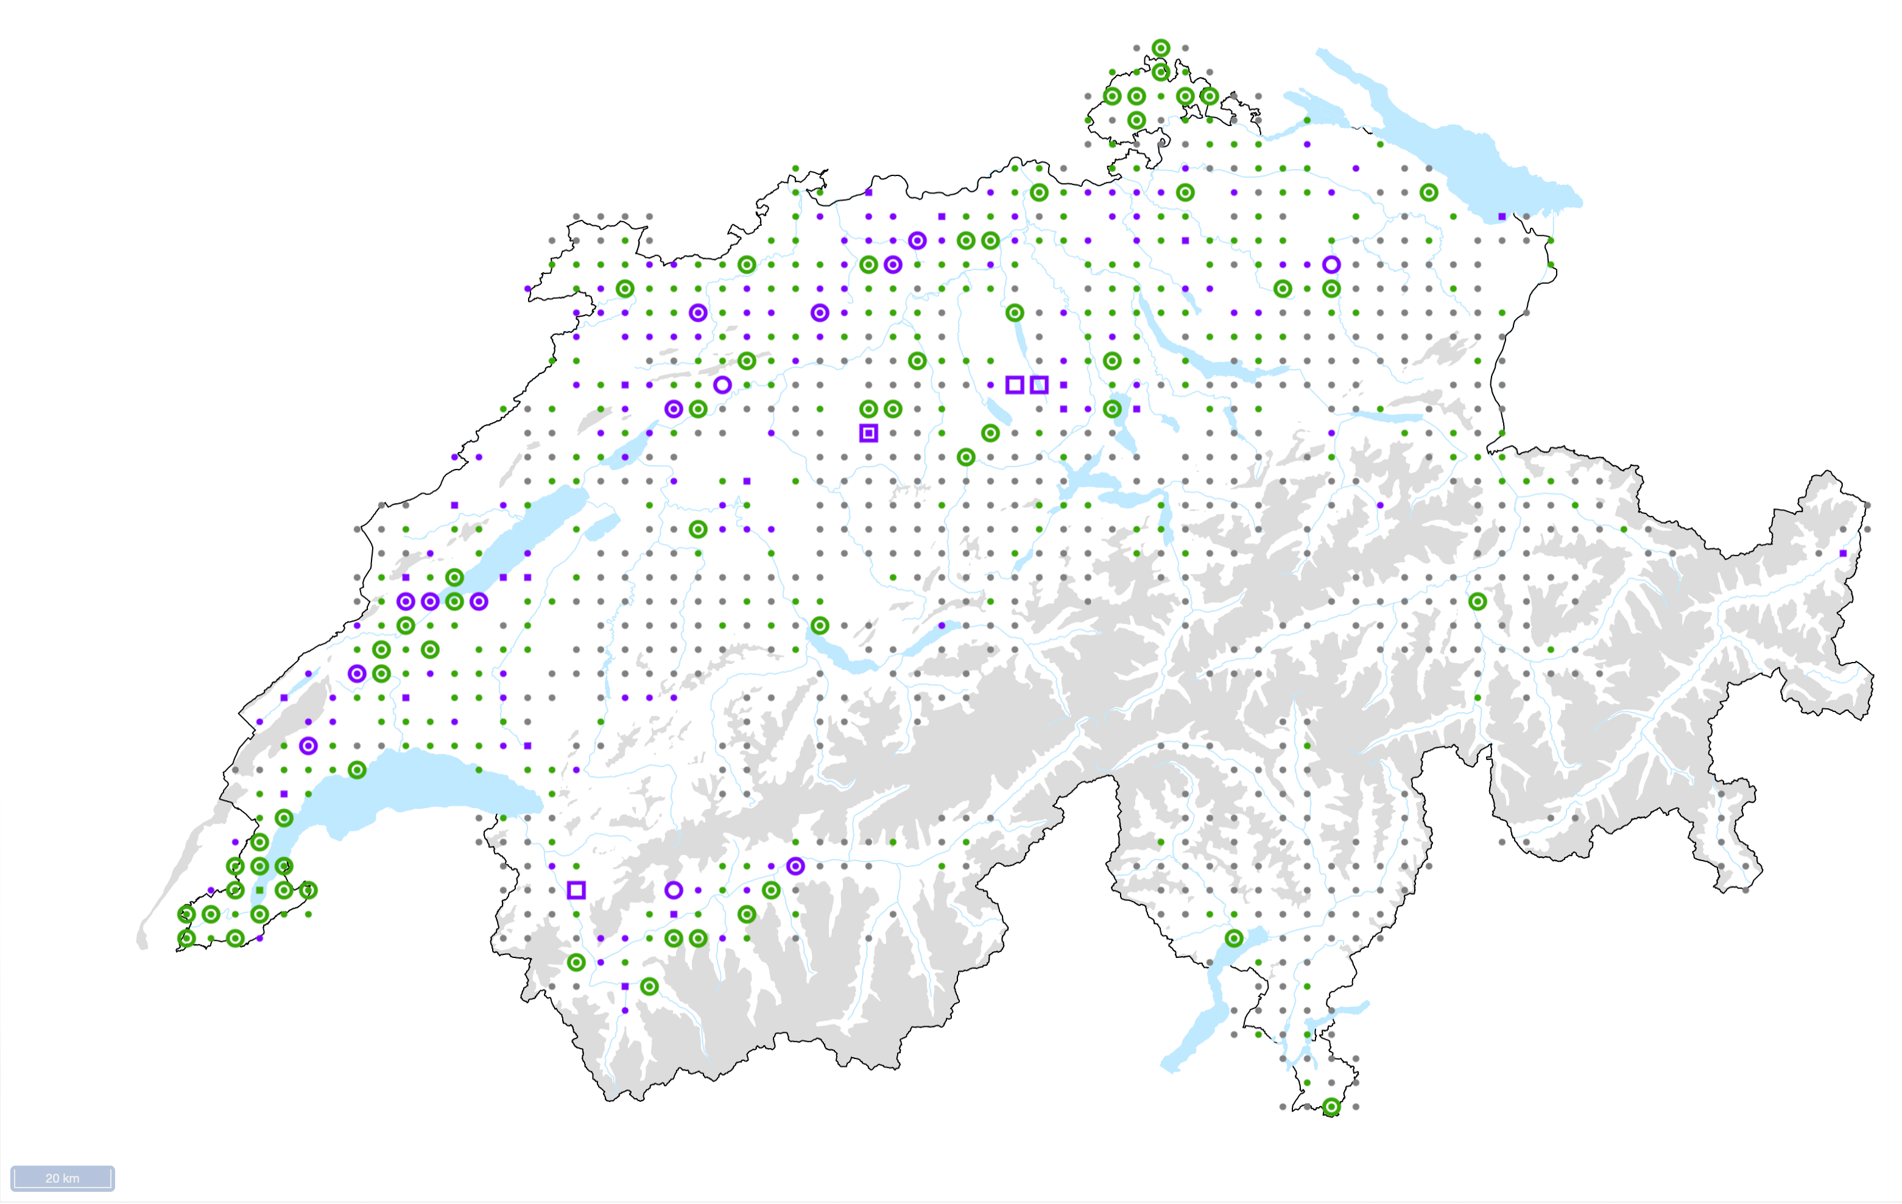The width and height of the screenshot is (1902, 1204).
Task: Select small purple square on Lake Constance shore
Action: (1501, 216)
